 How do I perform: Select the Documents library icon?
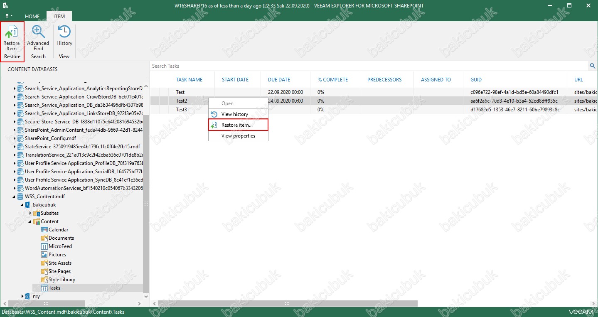[44, 238]
